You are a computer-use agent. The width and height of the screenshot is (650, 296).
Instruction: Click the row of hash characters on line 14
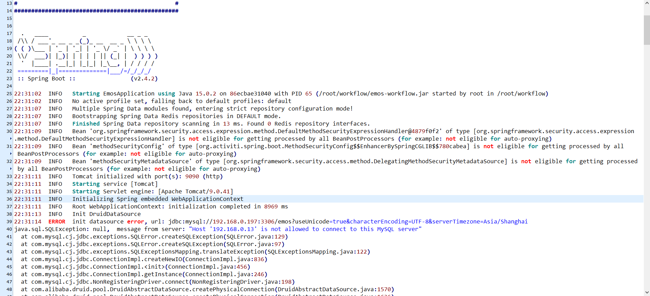[x=96, y=11]
